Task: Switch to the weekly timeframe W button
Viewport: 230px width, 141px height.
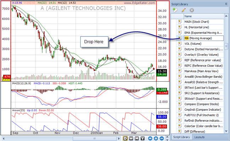Action: click(131, 139)
